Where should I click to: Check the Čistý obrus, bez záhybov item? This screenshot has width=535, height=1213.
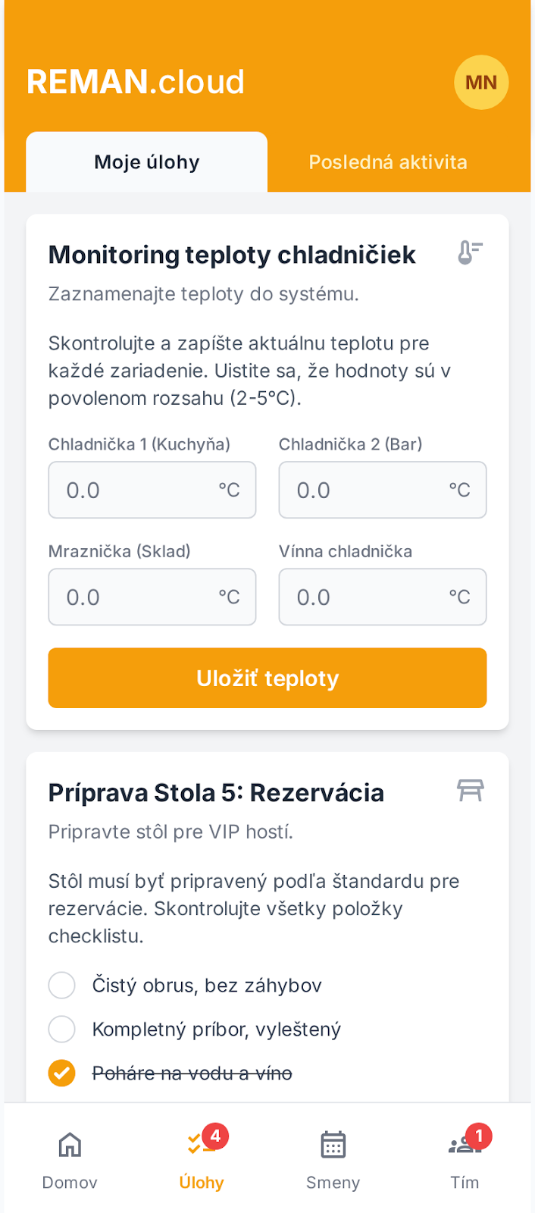point(61,985)
